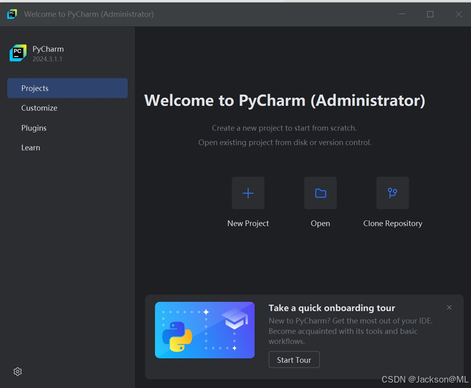This screenshot has height=388, width=471.
Task: Click the New Project plus icon
Action: pos(248,193)
